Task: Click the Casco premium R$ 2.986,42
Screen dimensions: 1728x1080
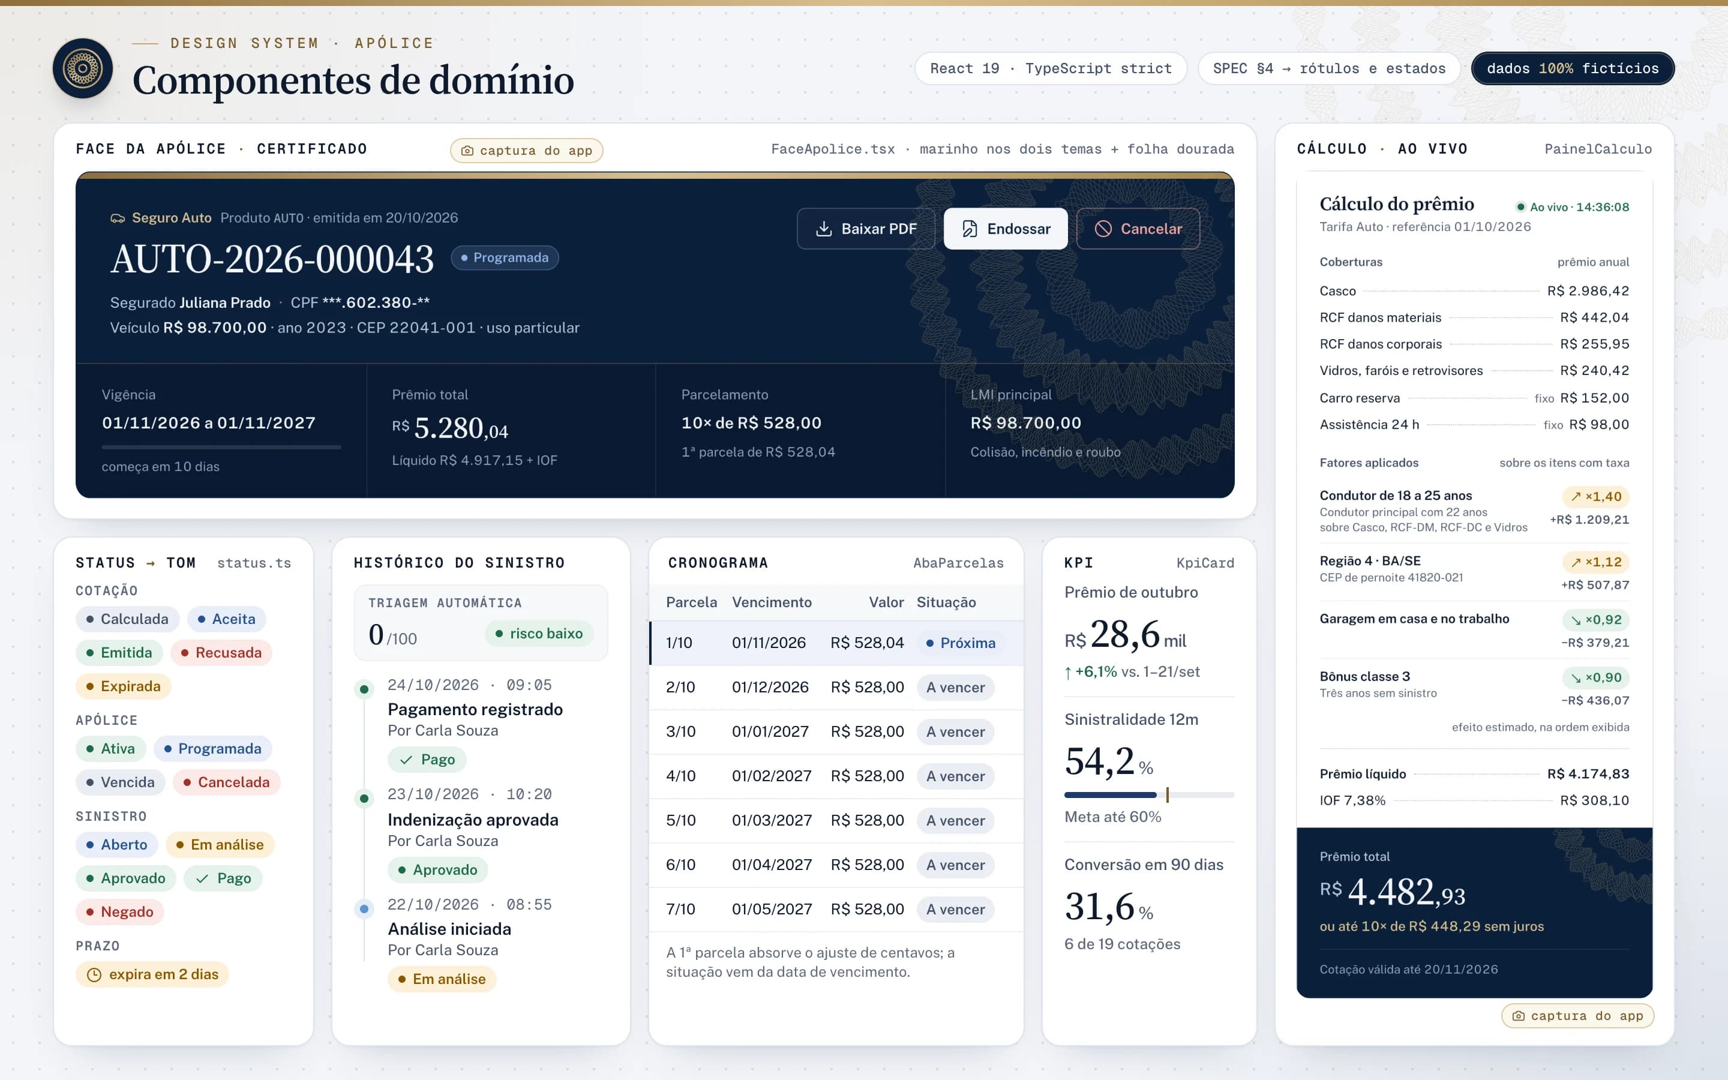Action: tap(1588, 291)
